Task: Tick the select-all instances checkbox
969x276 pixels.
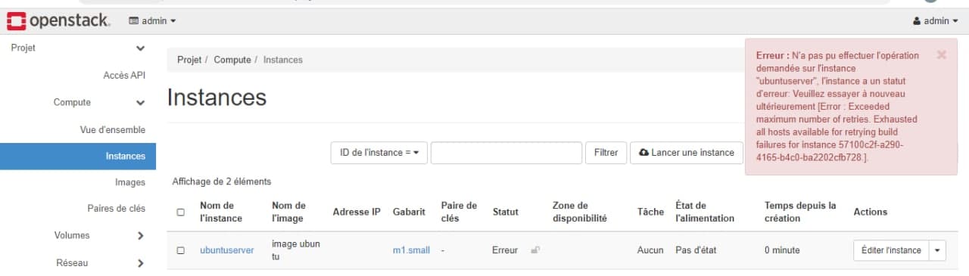Action: coord(180,212)
